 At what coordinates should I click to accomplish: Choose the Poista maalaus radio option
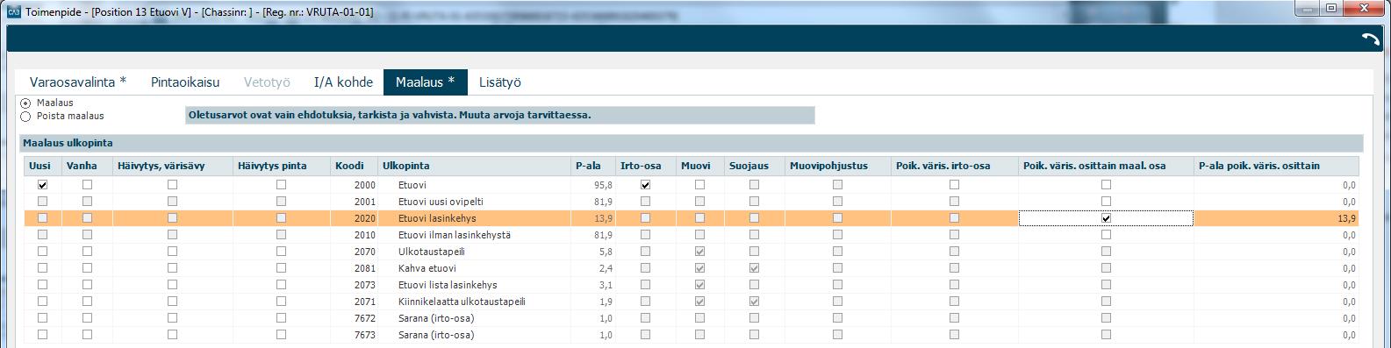(x=25, y=116)
